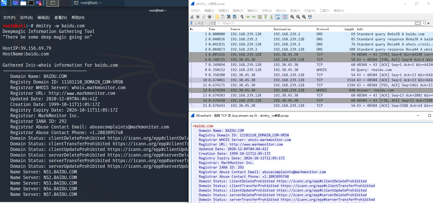Launch terminal emulator from Kali panel
The height and width of the screenshot is (203, 433).
(31, 3)
